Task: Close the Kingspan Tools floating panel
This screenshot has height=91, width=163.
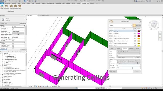Action: point(140,21)
